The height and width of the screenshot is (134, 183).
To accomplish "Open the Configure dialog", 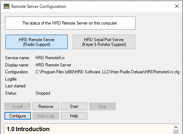I will click(18, 116).
